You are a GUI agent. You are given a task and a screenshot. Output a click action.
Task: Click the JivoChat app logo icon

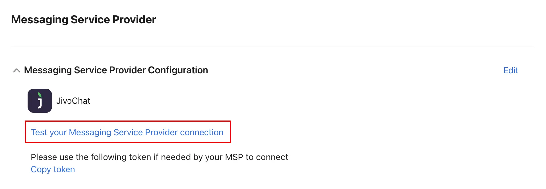(40, 101)
